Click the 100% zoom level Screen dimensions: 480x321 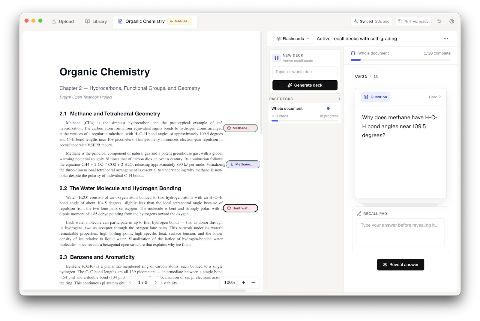coord(229,282)
